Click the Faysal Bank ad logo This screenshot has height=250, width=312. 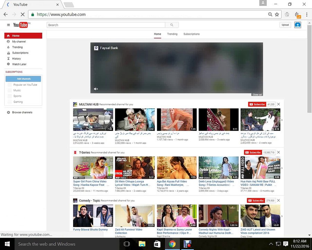pyautogui.click(x=96, y=48)
